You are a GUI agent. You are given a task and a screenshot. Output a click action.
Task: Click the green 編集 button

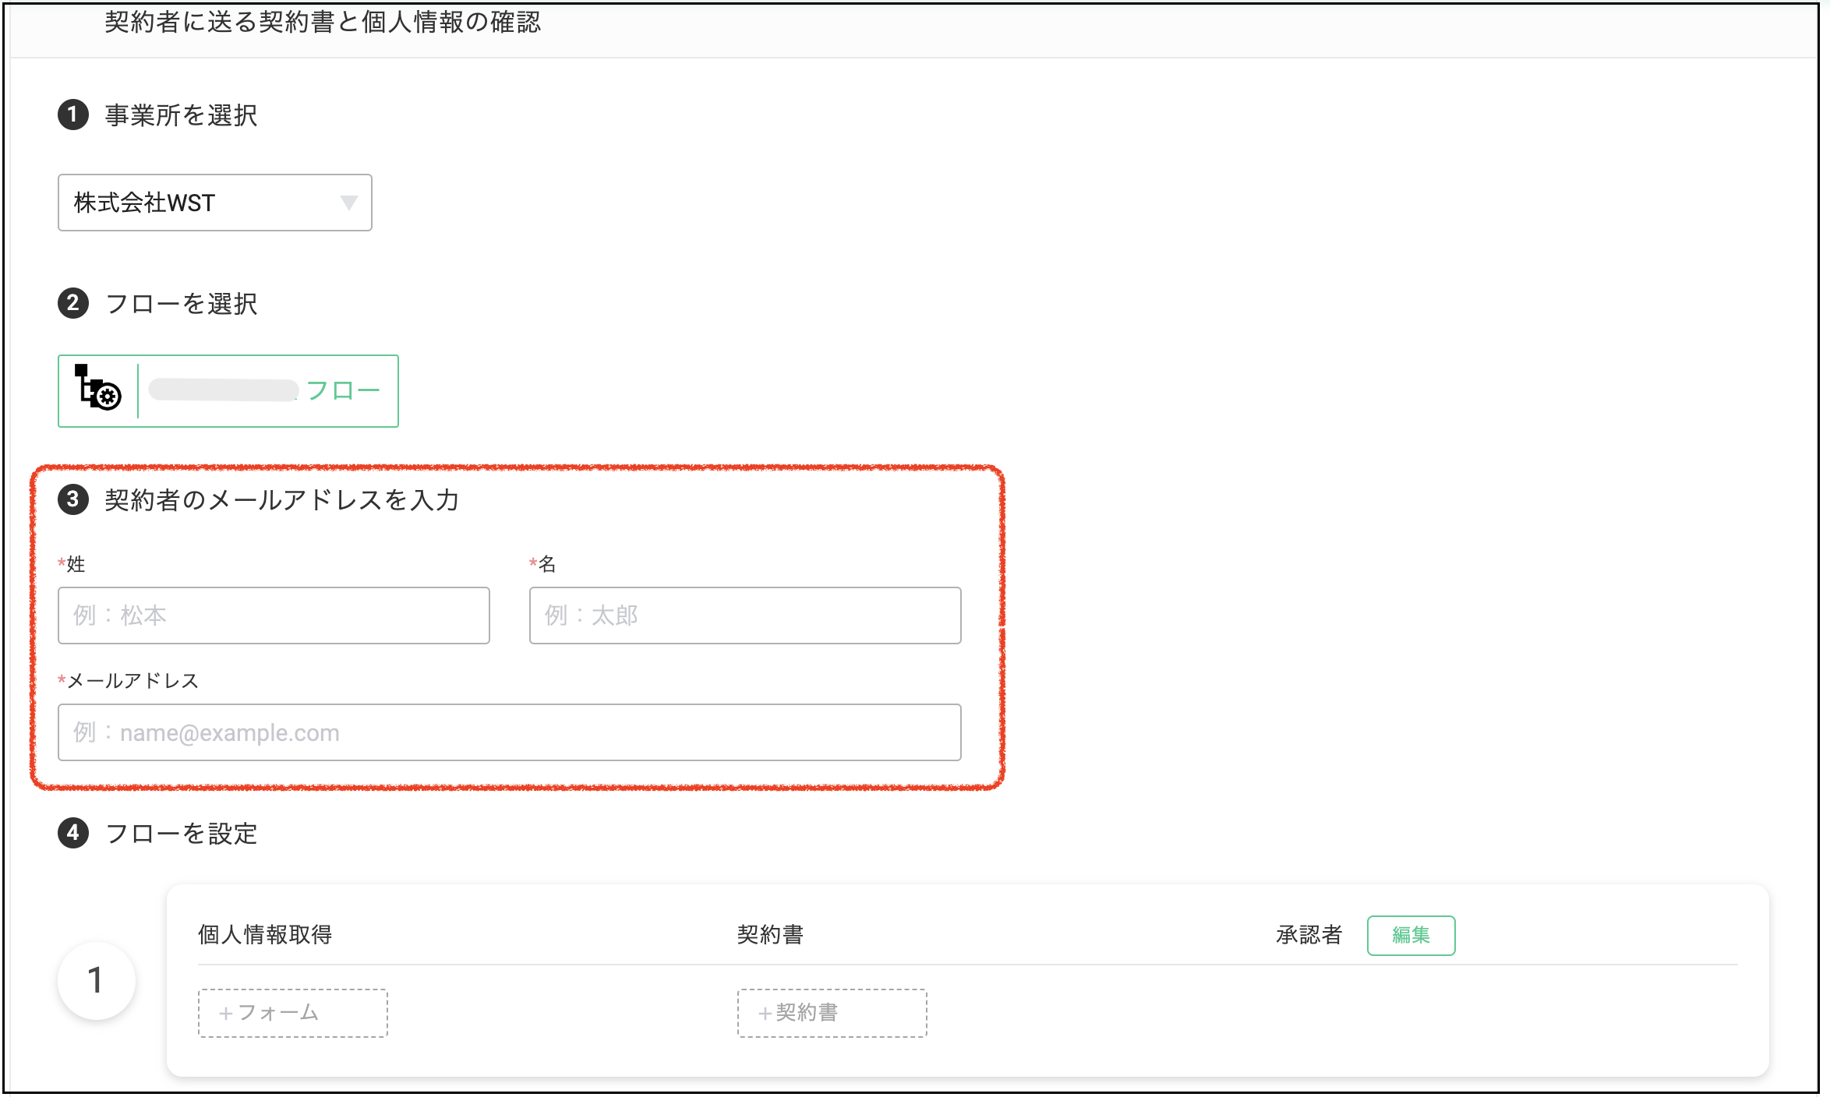1411,935
